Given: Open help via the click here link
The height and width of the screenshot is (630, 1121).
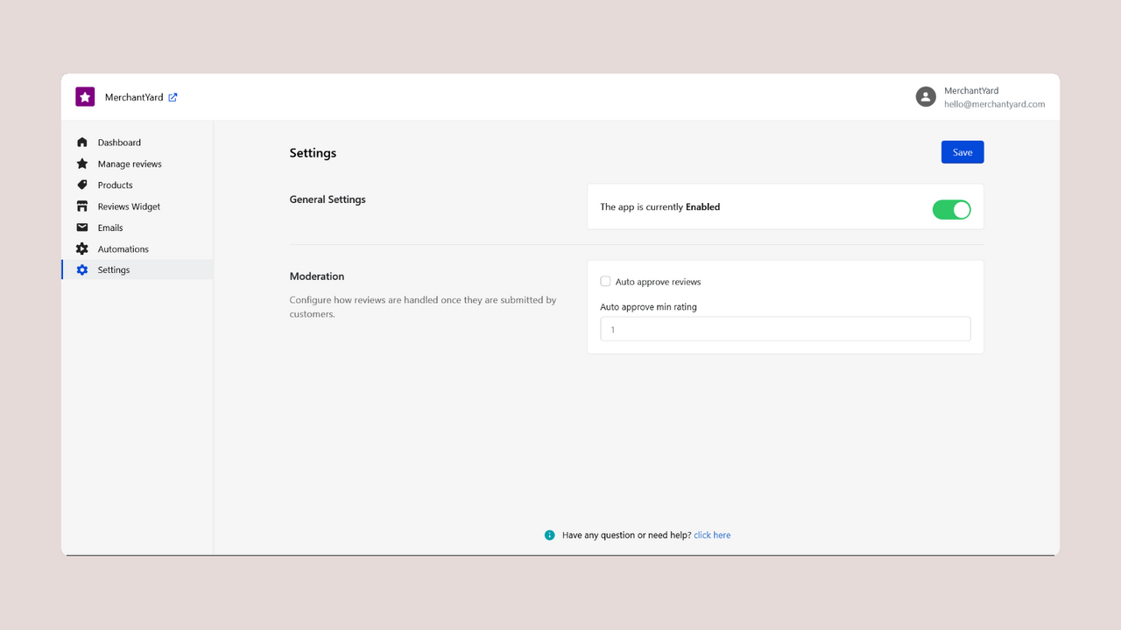Looking at the screenshot, I should (x=712, y=535).
